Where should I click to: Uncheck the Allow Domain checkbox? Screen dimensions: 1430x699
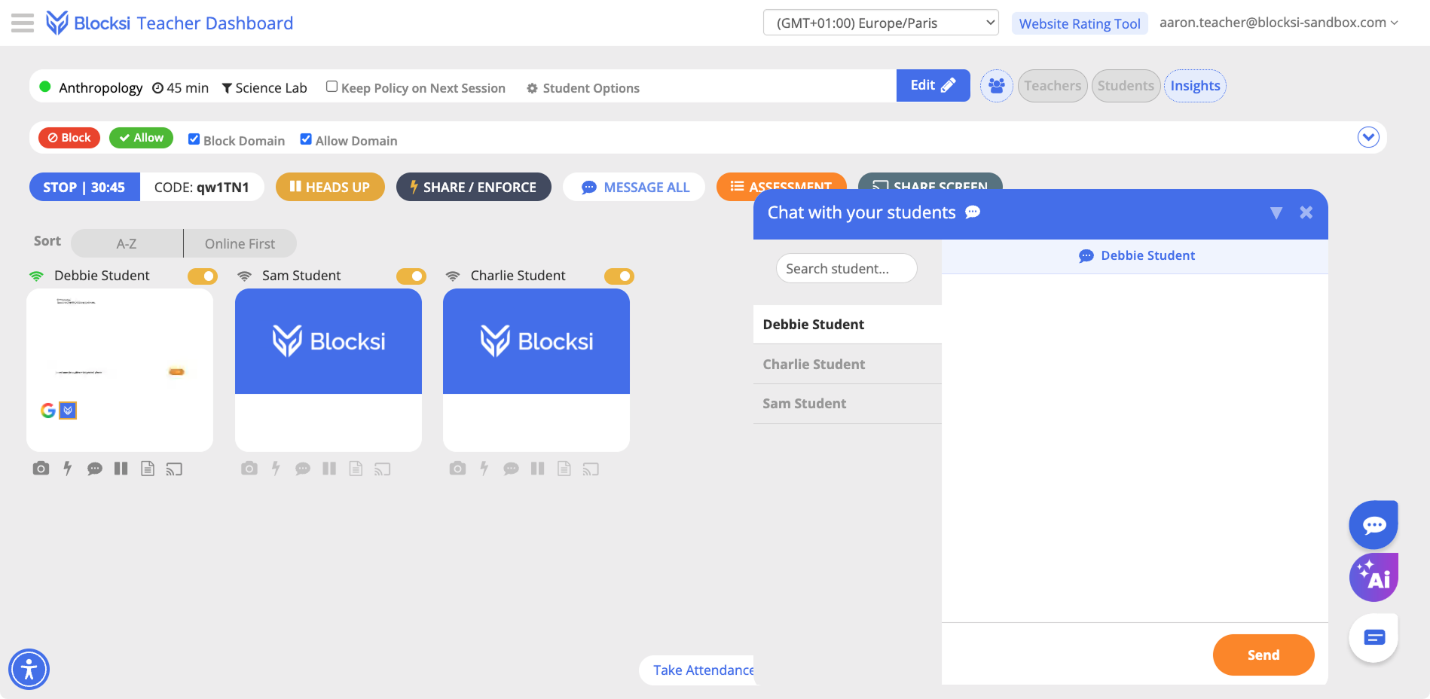point(306,139)
